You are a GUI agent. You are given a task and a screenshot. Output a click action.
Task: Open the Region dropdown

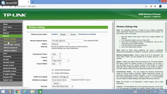click(x=61, y=44)
